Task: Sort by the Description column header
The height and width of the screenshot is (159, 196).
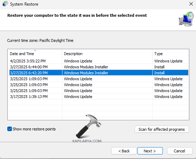Action: (107, 54)
